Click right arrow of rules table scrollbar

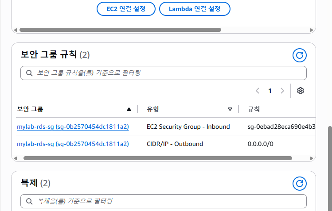[x=312, y=158]
